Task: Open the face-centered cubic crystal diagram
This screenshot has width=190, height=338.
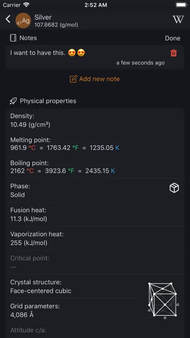Action: tap(164, 300)
